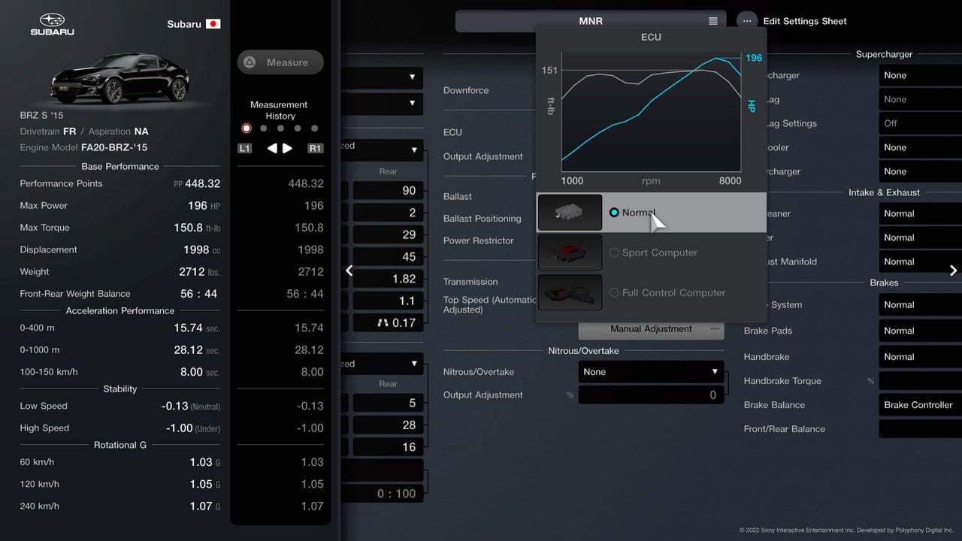Click the Sport Computer part thumbnail
The image size is (962, 541).
point(570,252)
